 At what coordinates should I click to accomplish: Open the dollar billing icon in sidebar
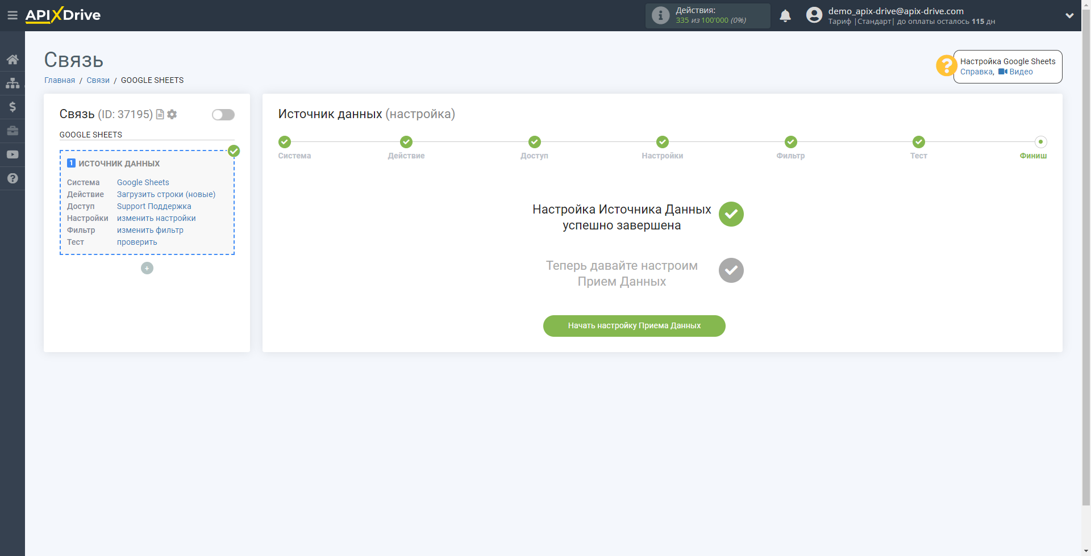pos(13,107)
